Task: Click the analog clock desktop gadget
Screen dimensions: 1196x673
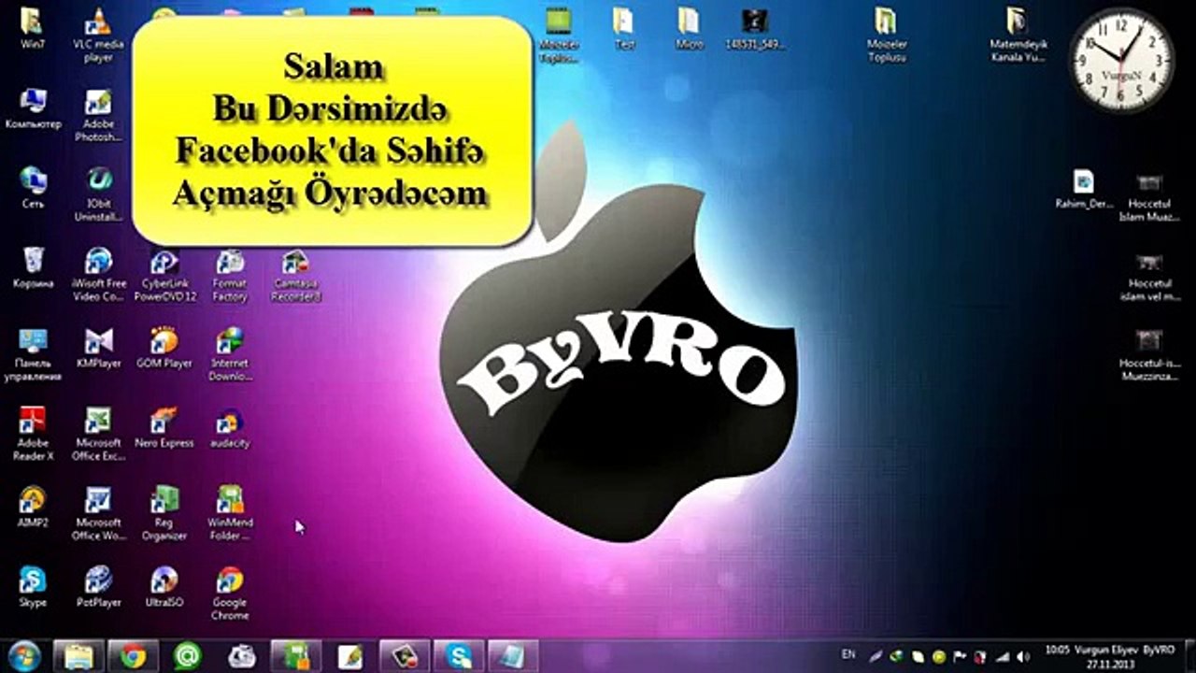Action: tap(1120, 61)
